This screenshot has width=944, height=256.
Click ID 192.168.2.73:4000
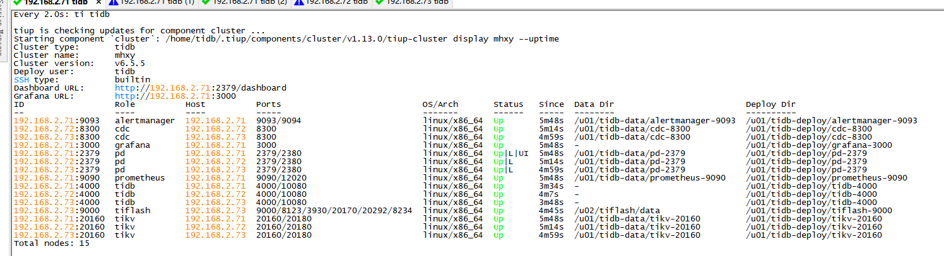tap(57, 203)
